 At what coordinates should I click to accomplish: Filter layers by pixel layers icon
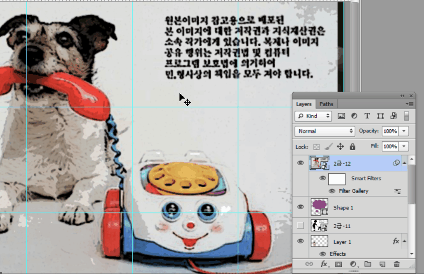point(341,116)
